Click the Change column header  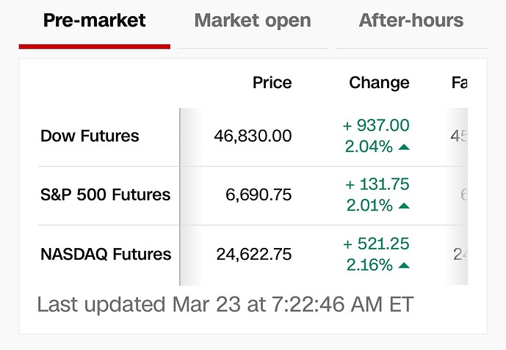pyautogui.click(x=379, y=83)
